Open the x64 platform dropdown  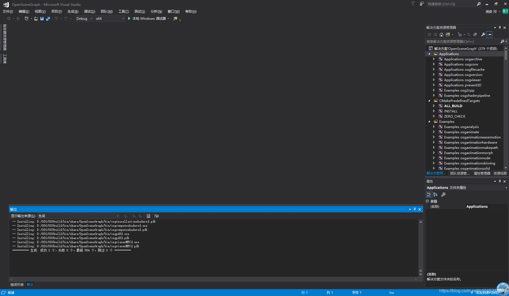pyautogui.click(x=110, y=19)
